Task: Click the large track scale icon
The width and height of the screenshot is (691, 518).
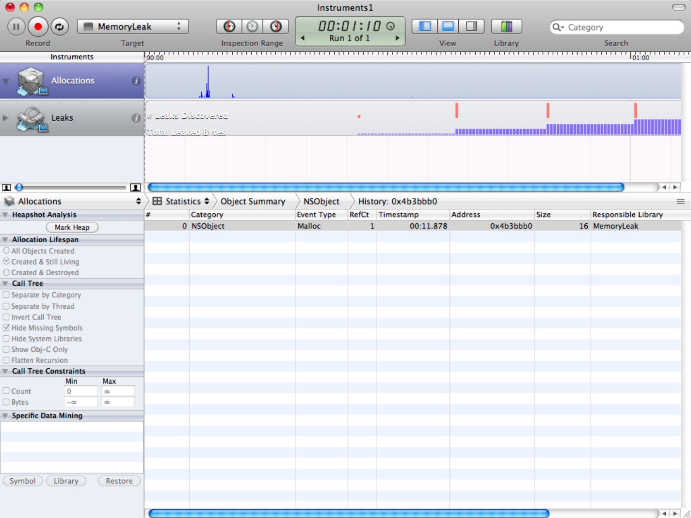Action: [135, 188]
